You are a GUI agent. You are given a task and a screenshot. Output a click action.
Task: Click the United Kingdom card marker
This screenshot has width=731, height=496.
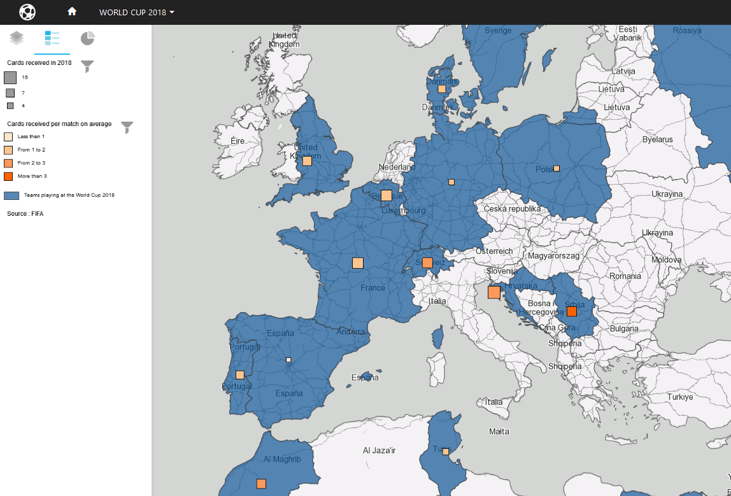(307, 161)
